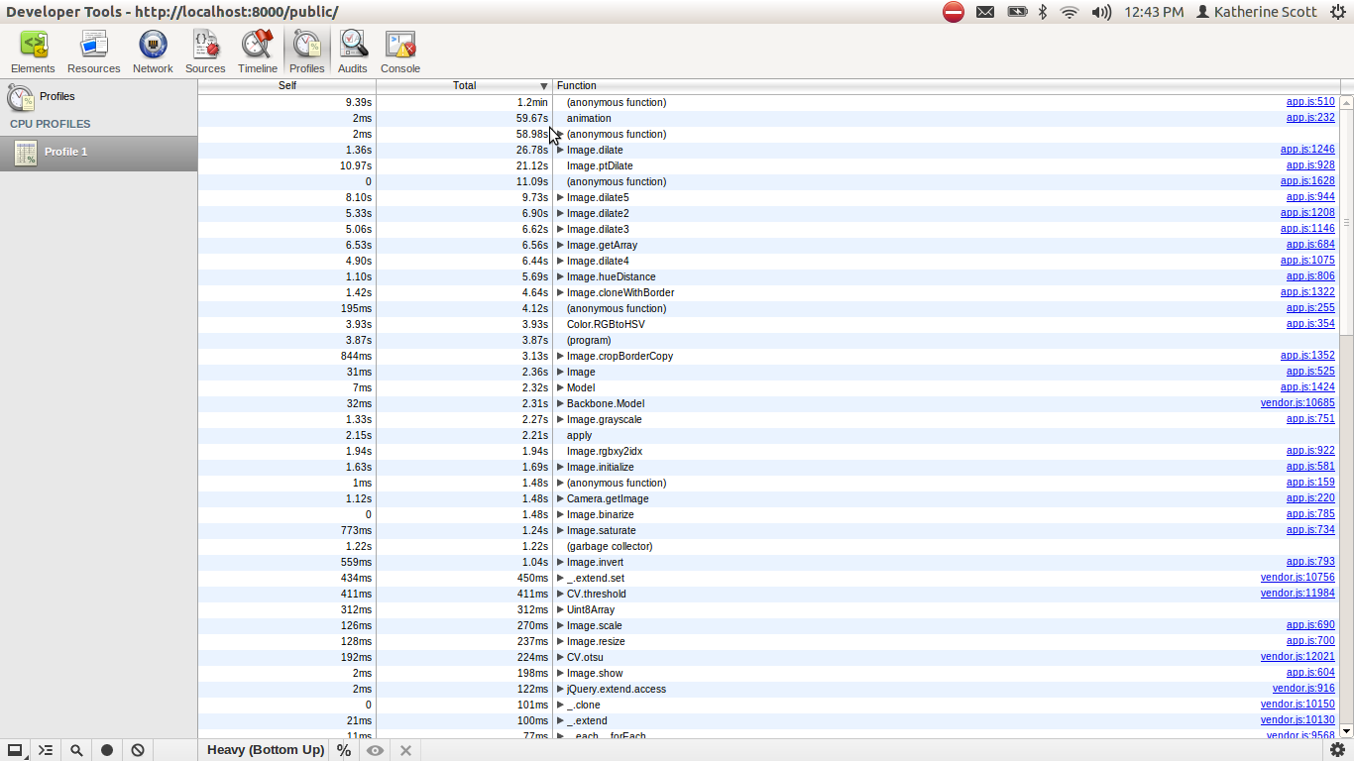Open app.js line 510 source link

coord(1309,101)
